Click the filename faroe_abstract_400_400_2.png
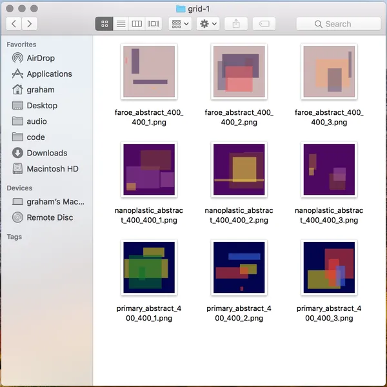Screen dimensions: 387x387 239,117
